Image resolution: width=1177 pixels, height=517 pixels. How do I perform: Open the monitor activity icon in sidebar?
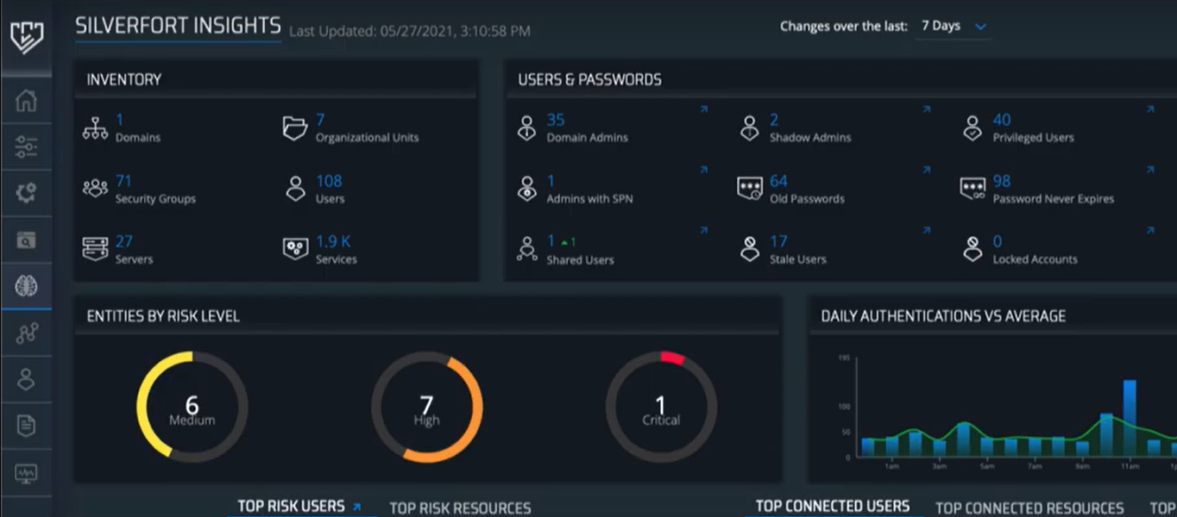[26, 473]
